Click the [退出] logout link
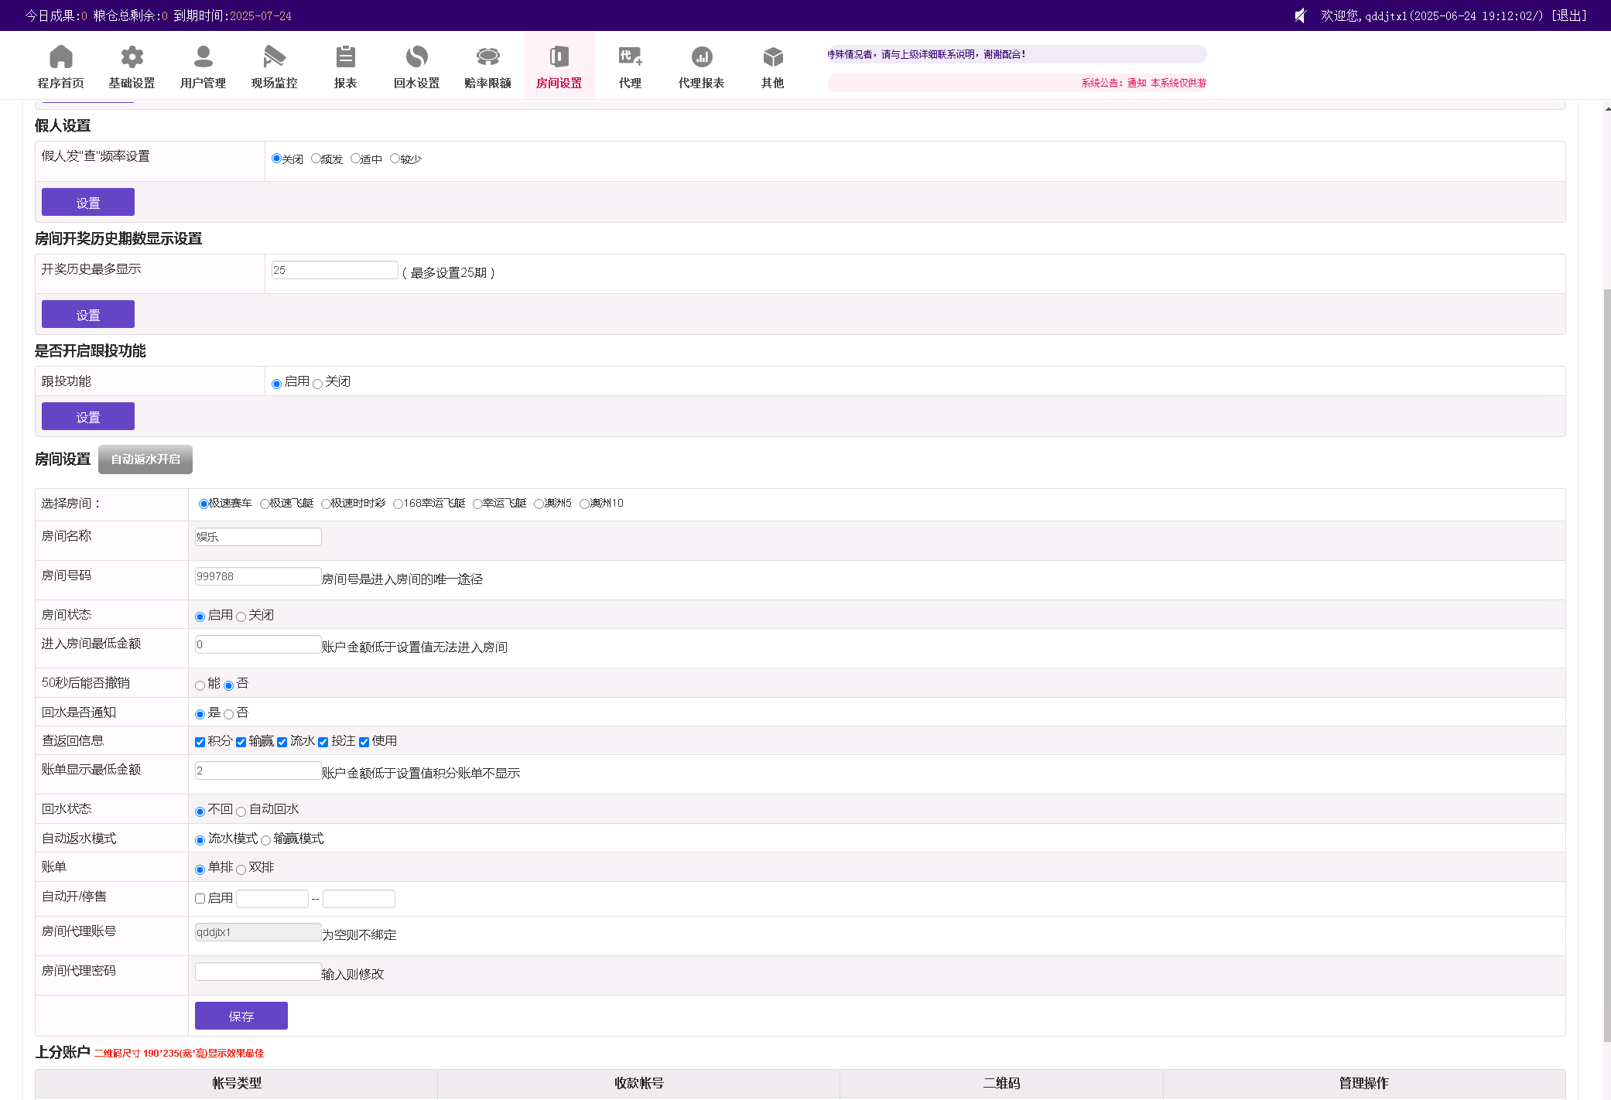This screenshot has height=1100, width=1611. 1568,15
